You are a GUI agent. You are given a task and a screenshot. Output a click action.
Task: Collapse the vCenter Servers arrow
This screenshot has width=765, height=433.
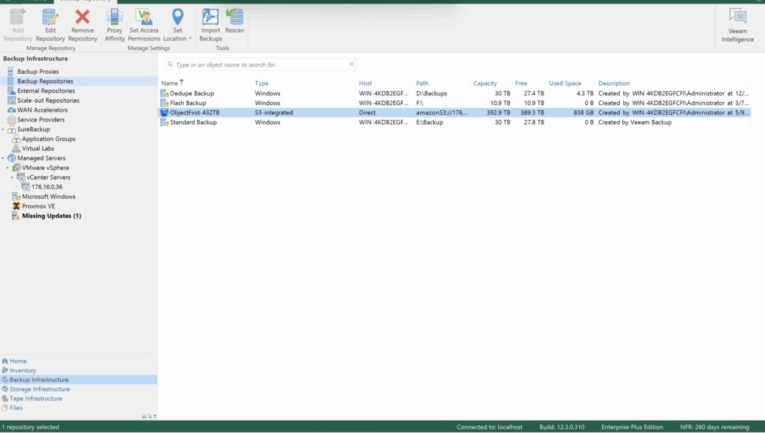(x=12, y=178)
